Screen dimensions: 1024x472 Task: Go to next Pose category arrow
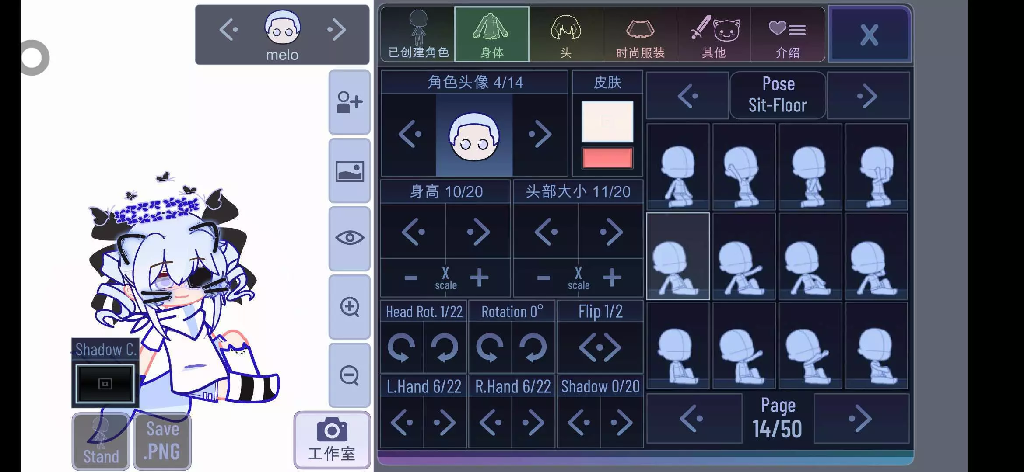click(868, 96)
